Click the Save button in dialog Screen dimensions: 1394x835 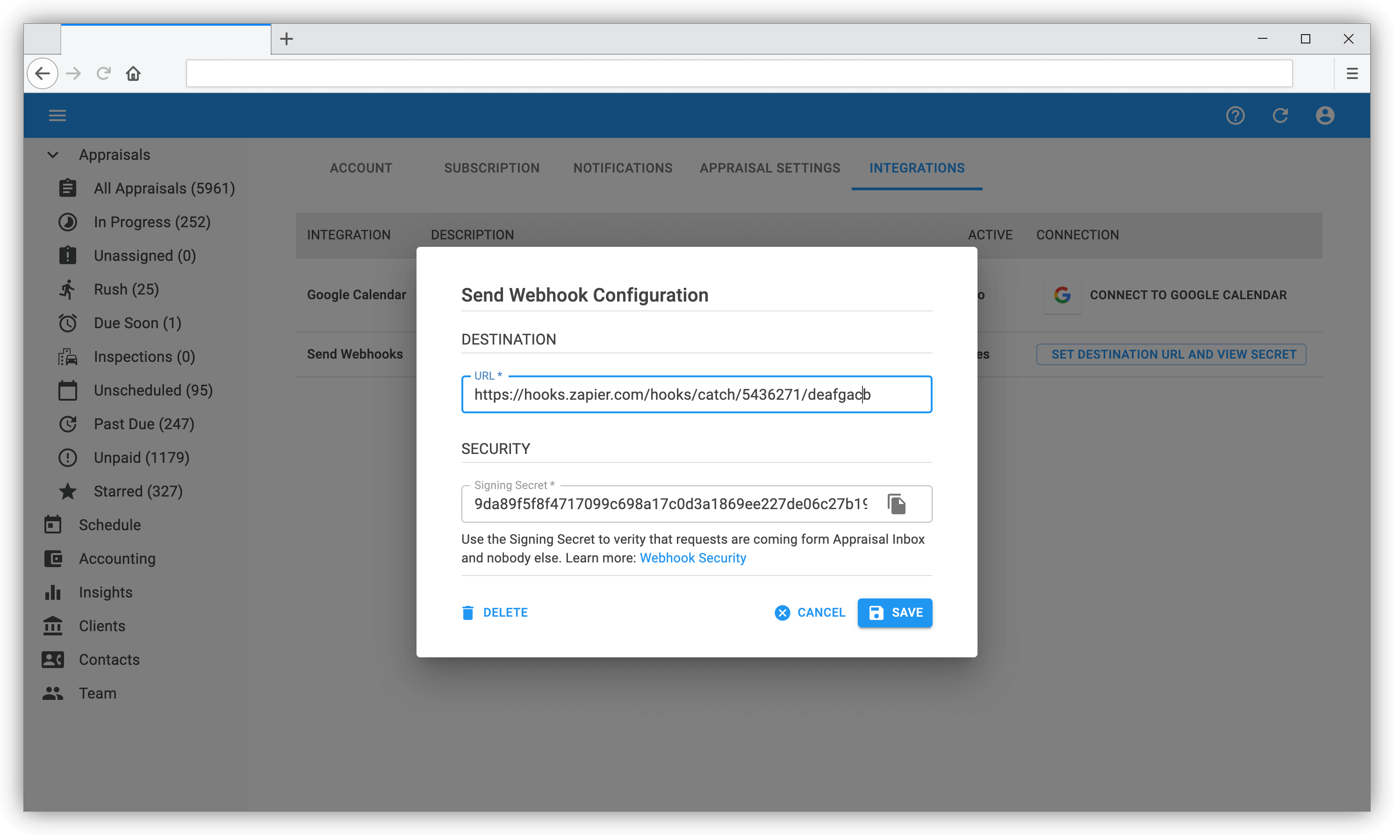click(894, 612)
